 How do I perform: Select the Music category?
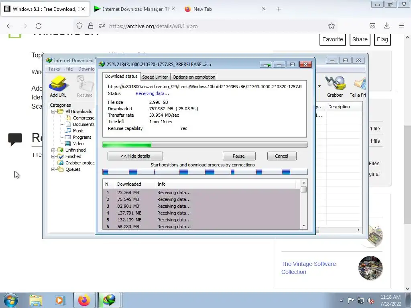pyautogui.click(x=75, y=131)
